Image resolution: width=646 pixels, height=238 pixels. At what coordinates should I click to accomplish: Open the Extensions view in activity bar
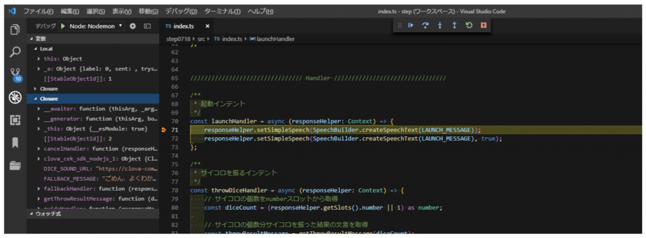pos(15,120)
